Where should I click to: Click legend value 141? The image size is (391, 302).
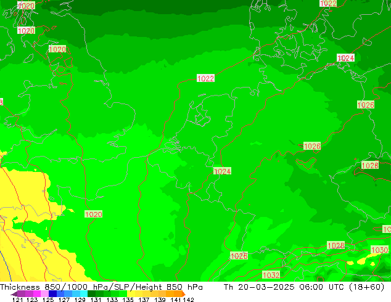pyautogui.click(x=176, y=300)
